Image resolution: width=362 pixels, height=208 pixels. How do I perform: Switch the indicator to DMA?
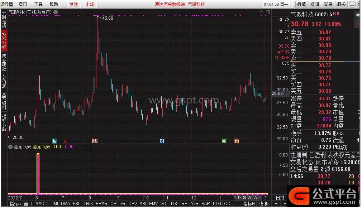click(x=66, y=204)
